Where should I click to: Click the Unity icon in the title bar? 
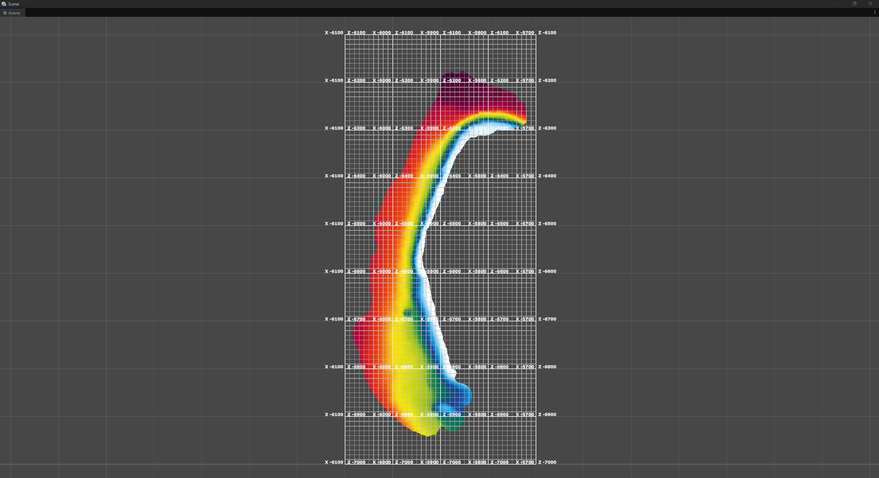tap(4, 4)
